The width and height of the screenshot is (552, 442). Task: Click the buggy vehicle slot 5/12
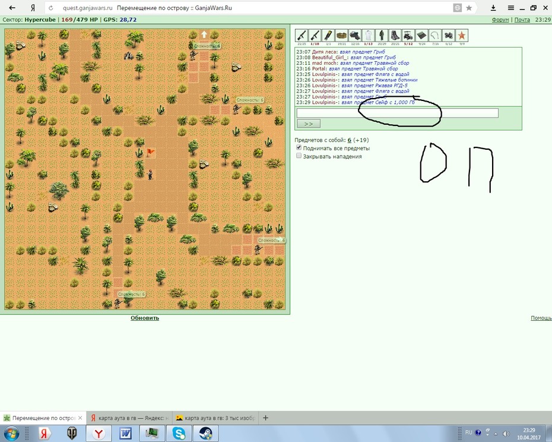408,36
